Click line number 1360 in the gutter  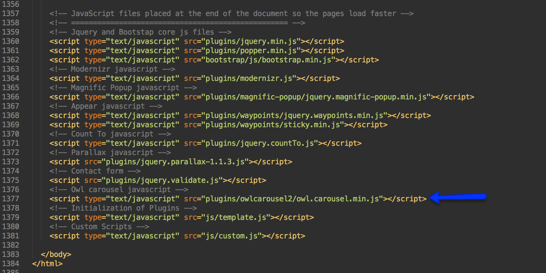tap(11, 41)
